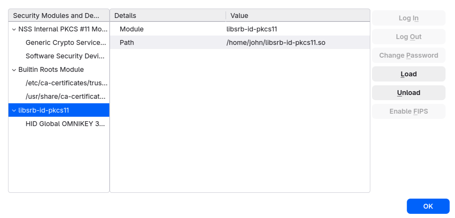Collapse the libsrb-id-pkcs11 tree chevron
The height and width of the screenshot is (218, 455).
[14, 111]
